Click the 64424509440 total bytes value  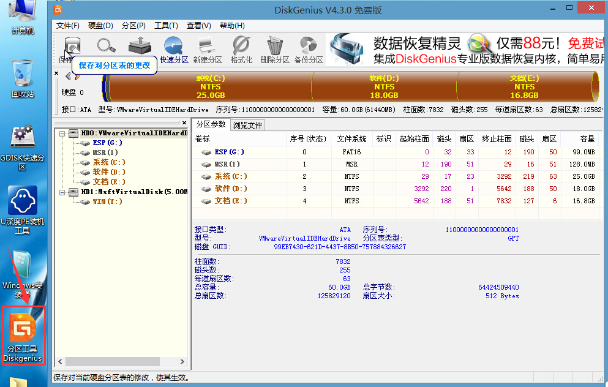(498, 287)
